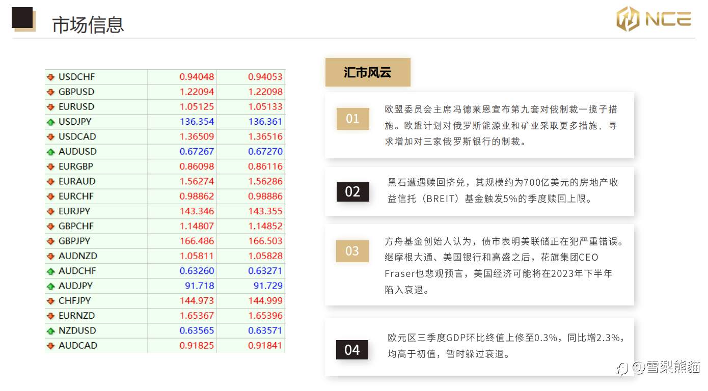
Task: Click the red down arrow beside AUDCAD
Action: tap(50, 345)
